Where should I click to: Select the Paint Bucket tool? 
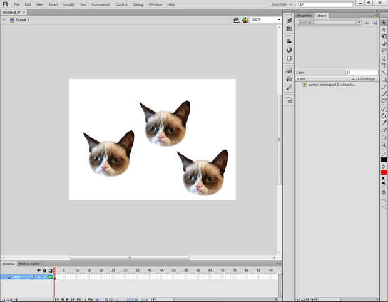384,115
